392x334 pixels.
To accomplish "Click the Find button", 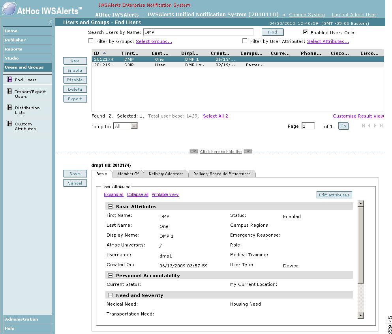I will 272,32.
